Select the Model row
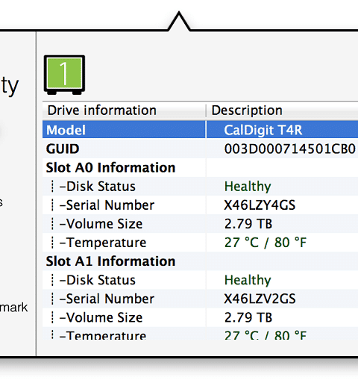 tap(200, 130)
